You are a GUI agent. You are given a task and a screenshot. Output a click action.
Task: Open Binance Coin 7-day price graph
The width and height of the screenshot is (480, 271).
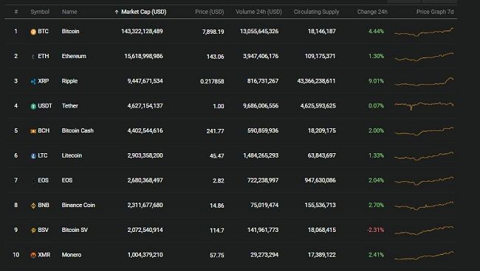[x=424, y=205]
